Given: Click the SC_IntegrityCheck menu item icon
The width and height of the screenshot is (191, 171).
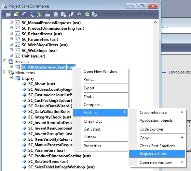Looking at the screenshot, I should tap(24, 117).
